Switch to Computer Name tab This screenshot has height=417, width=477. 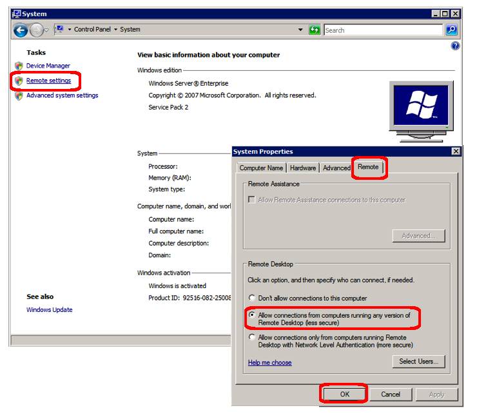261,168
